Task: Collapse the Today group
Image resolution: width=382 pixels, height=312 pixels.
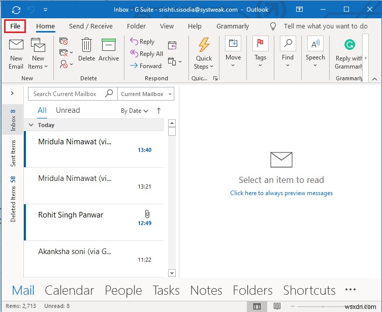Action: click(31, 125)
